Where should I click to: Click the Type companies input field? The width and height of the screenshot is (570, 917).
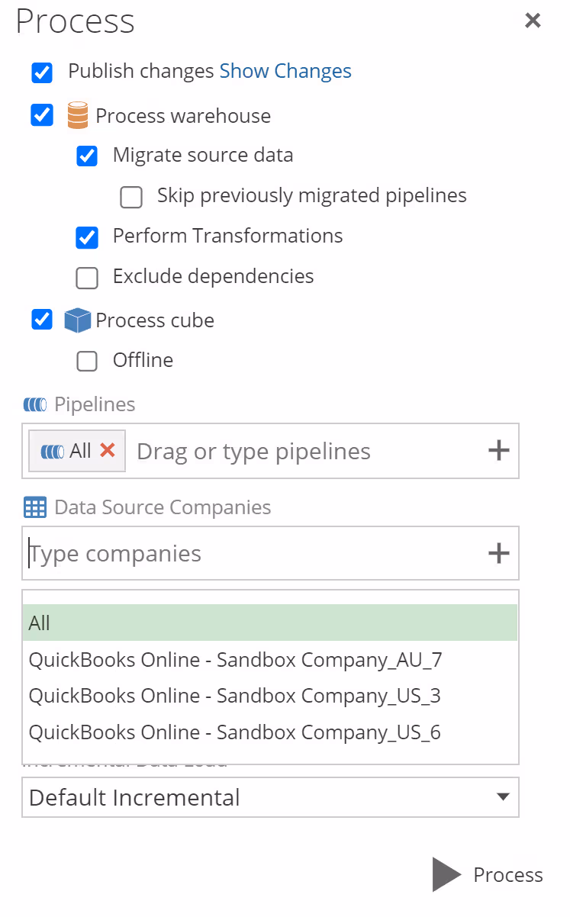252,553
